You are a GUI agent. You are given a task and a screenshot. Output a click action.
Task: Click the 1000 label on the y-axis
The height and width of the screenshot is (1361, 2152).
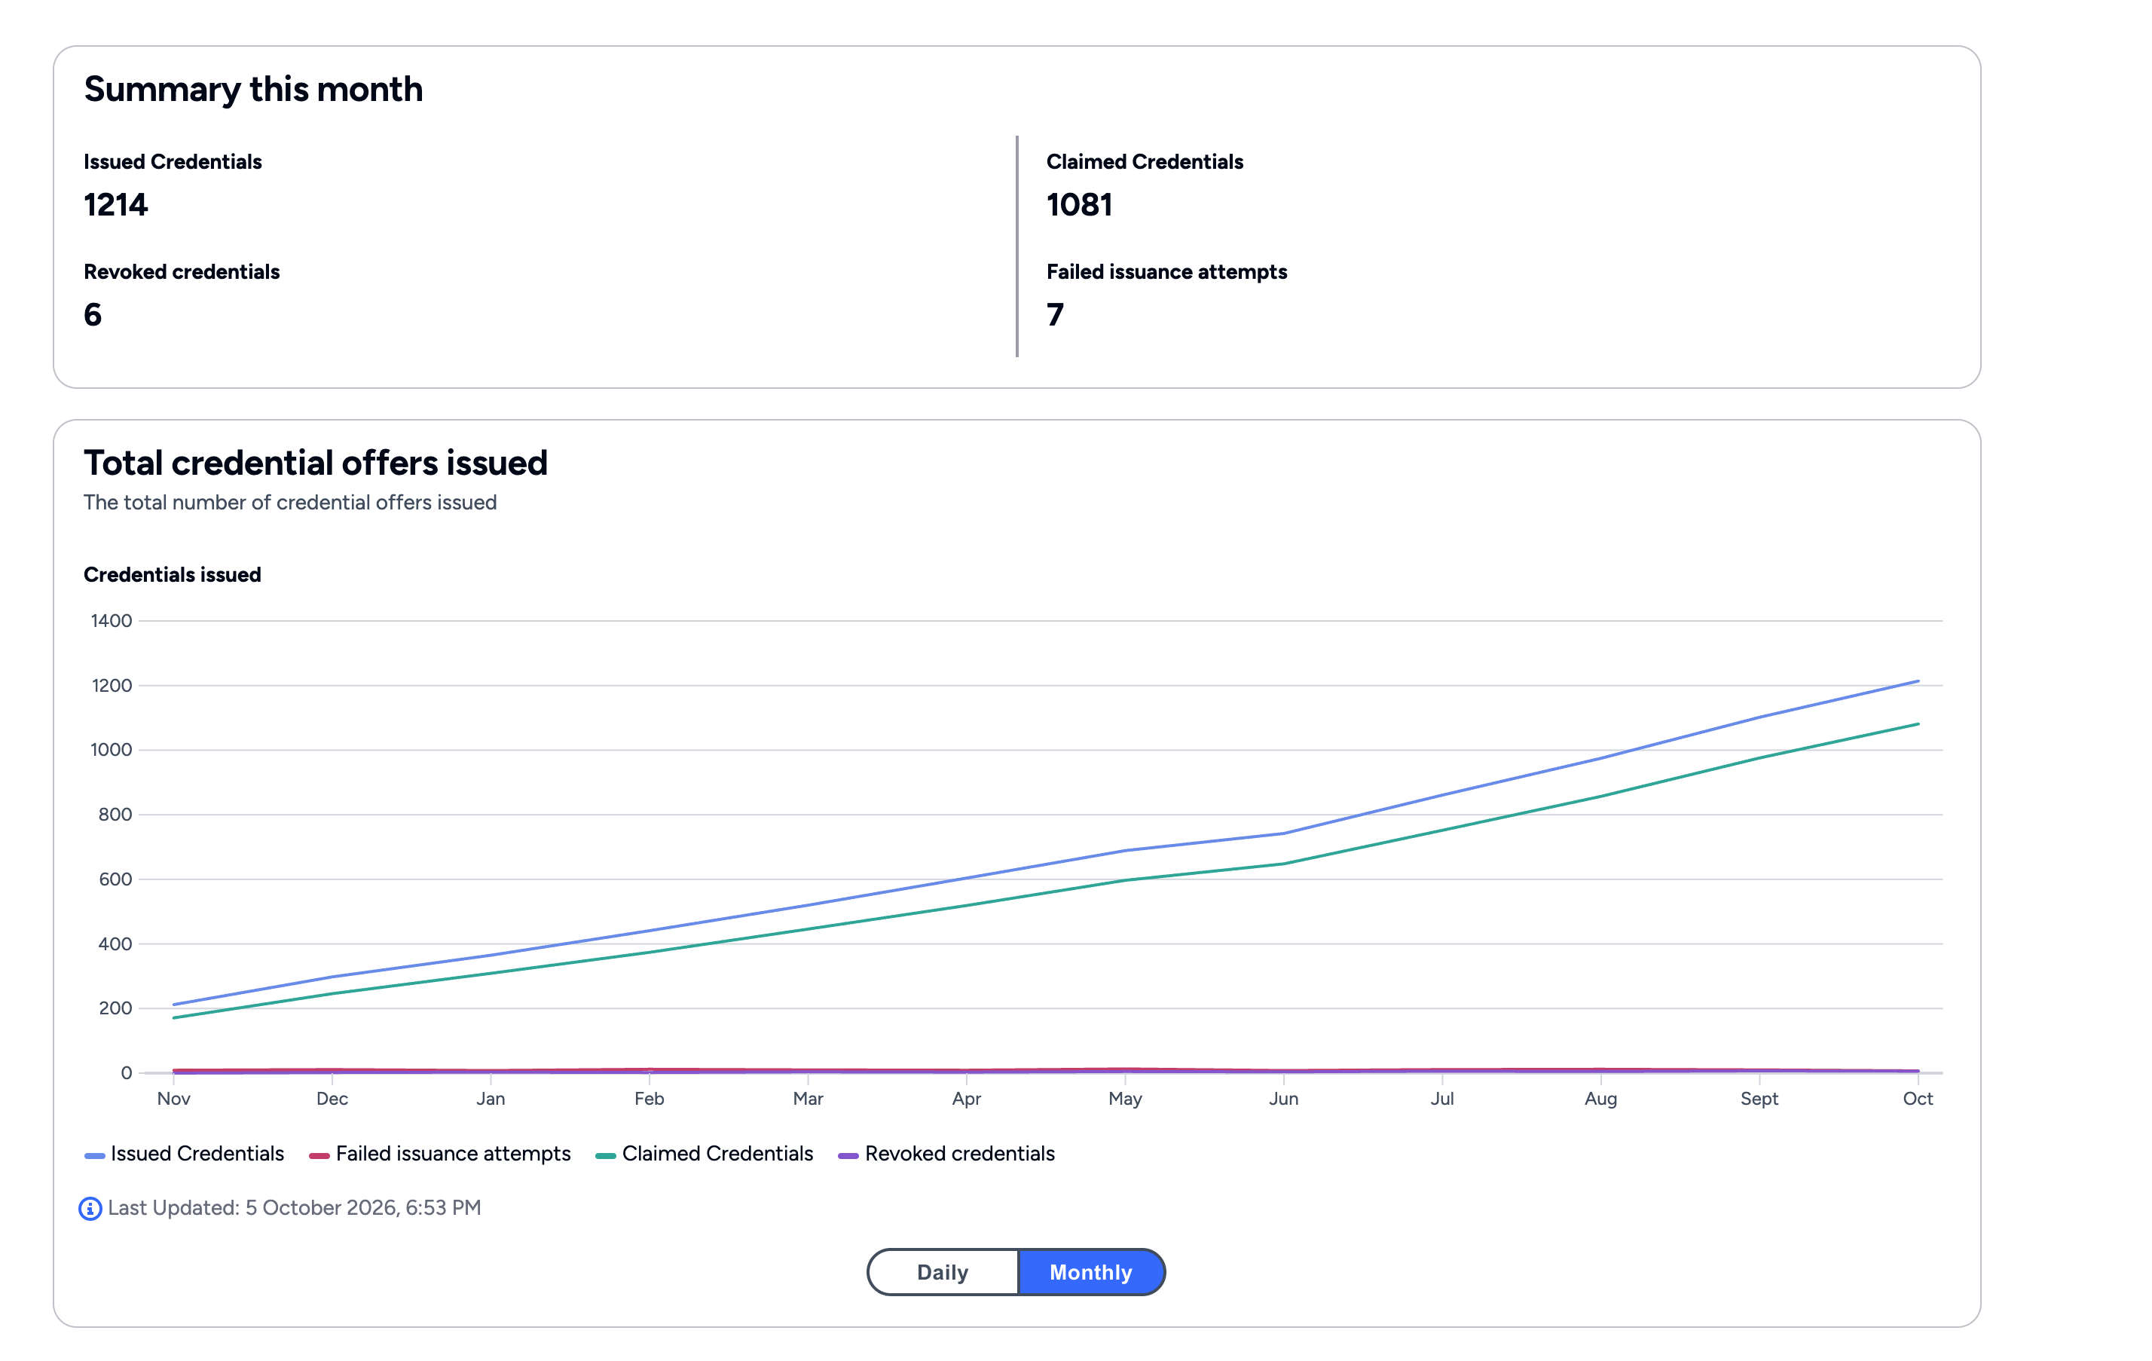click(112, 750)
